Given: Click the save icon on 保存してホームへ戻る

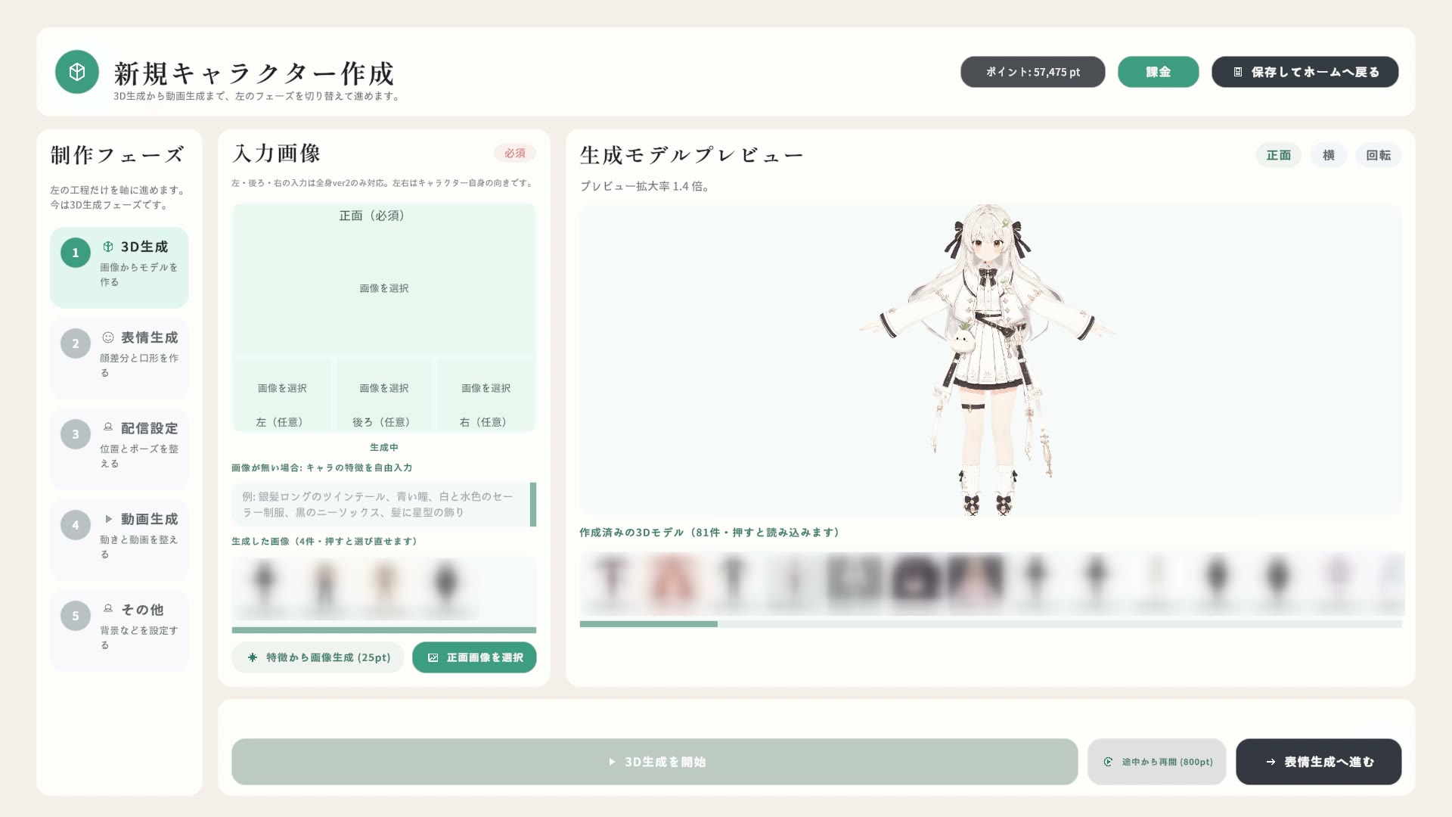Looking at the screenshot, I should tap(1238, 72).
